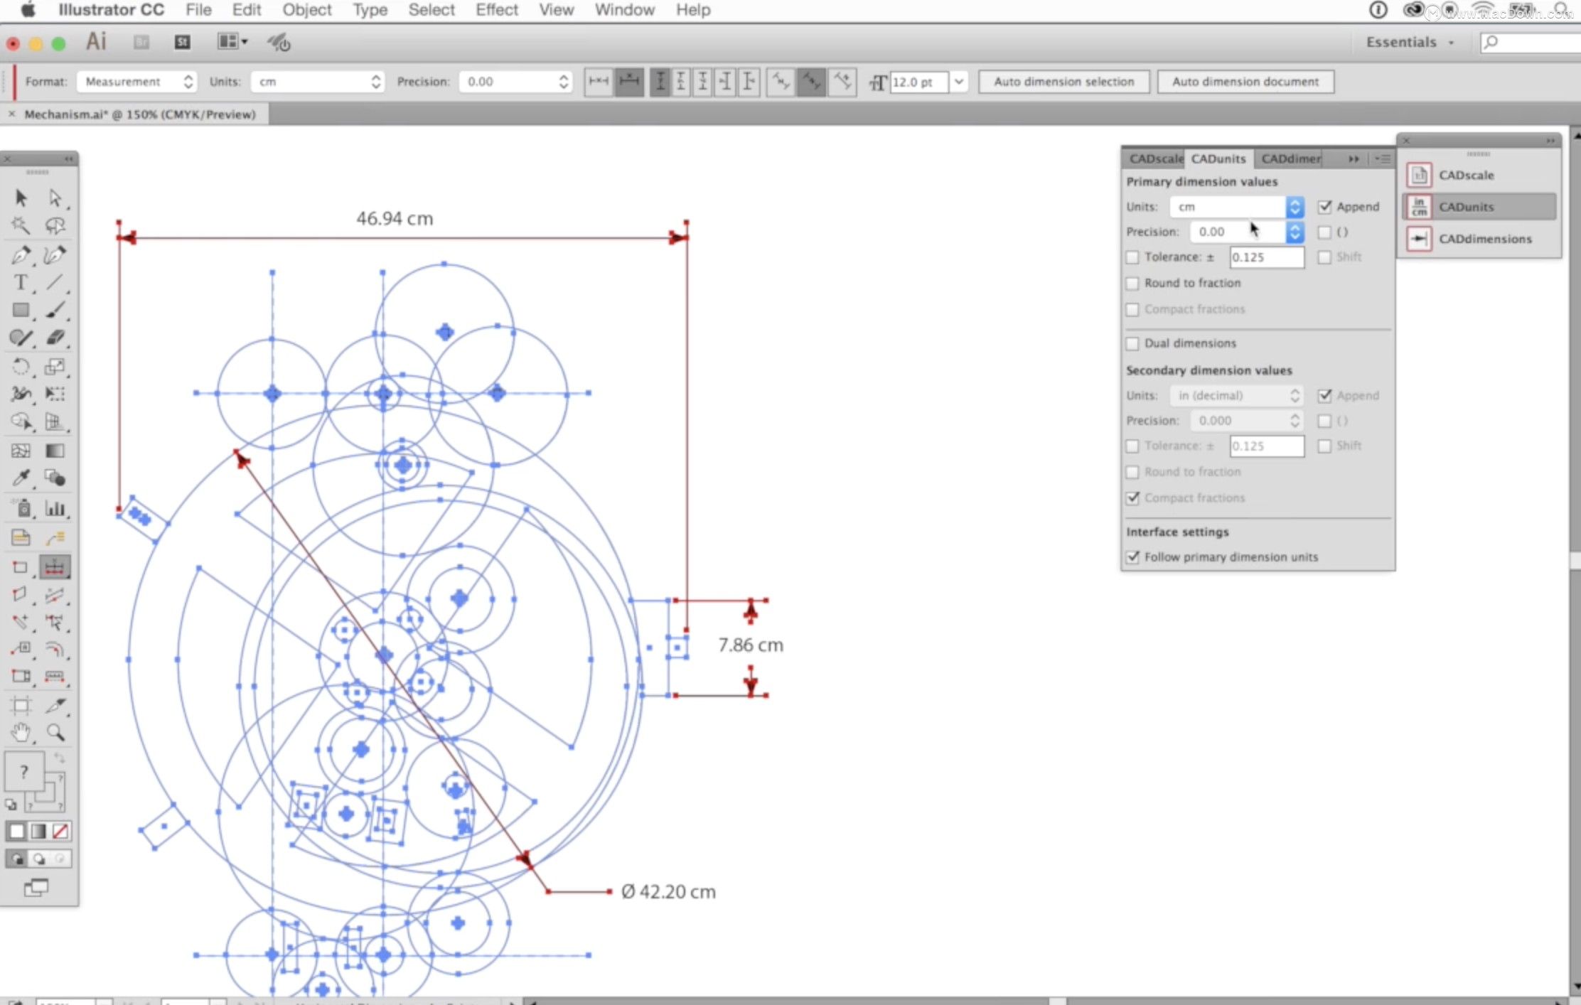Image resolution: width=1581 pixels, height=1005 pixels.
Task: Click Auto dimension document button
Action: tap(1245, 82)
